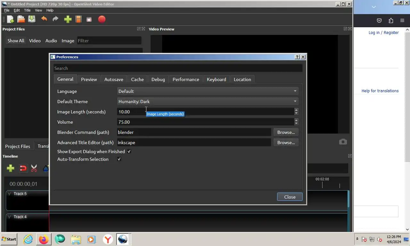Click the orange Undo arrow icon
The image size is (410, 246).
coord(44,19)
